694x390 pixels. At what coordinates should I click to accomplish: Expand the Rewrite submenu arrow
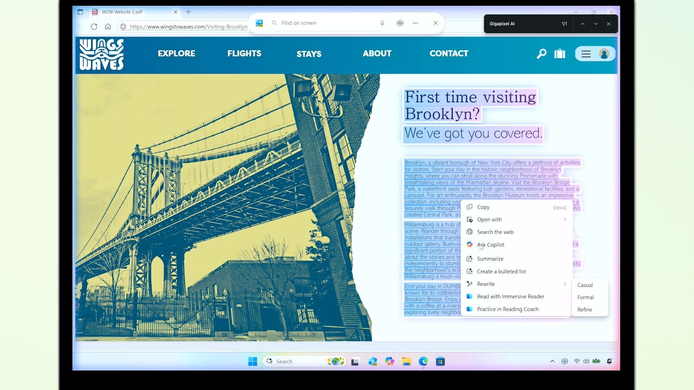[x=565, y=284]
